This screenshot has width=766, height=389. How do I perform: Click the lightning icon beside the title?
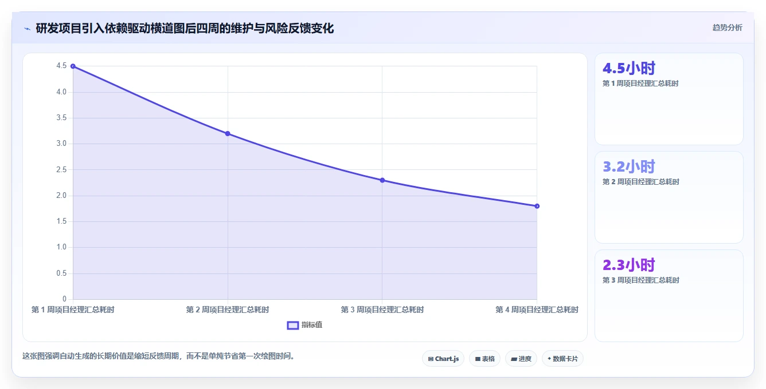tap(27, 28)
